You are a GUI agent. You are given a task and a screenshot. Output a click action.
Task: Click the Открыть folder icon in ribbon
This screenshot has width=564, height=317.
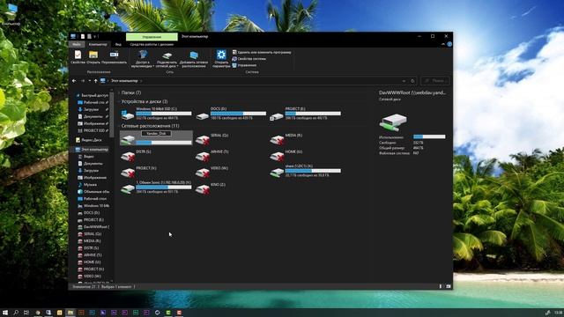[x=93, y=57]
